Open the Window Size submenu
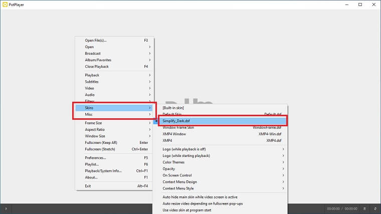 114,136
